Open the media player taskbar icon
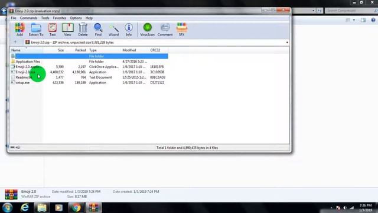The height and width of the screenshot is (213, 378). pyautogui.click(x=59, y=208)
